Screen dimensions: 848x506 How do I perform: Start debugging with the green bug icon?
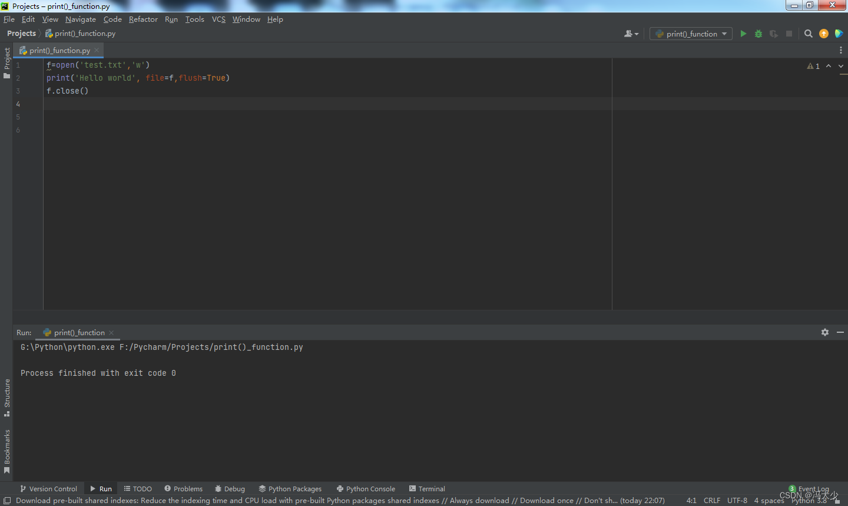[x=758, y=34]
